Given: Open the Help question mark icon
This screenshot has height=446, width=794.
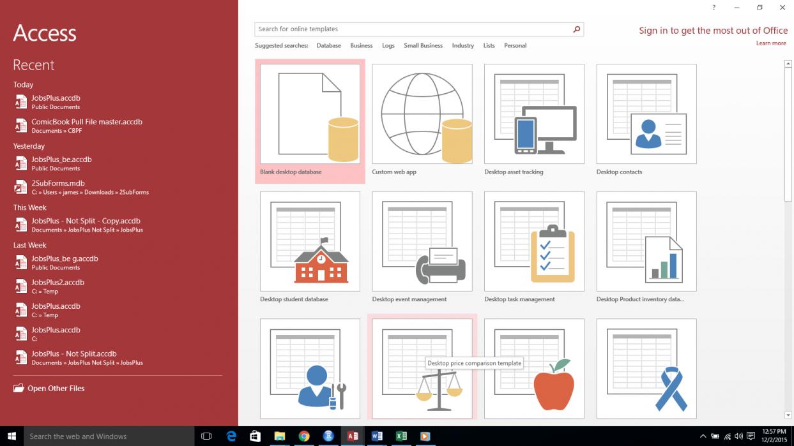Looking at the screenshot, I should pyautogui.click(x=714, y=8).
